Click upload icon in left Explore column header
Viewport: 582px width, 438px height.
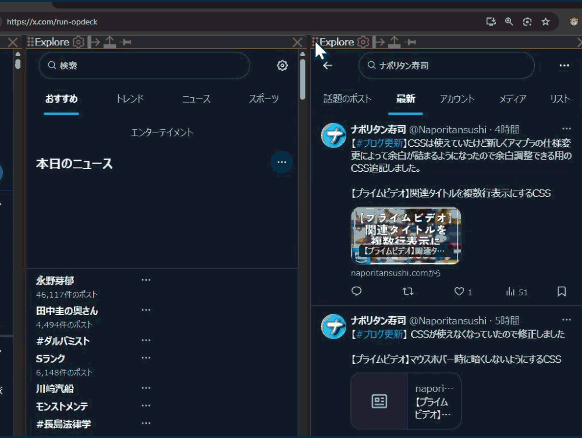click(109, 42)
